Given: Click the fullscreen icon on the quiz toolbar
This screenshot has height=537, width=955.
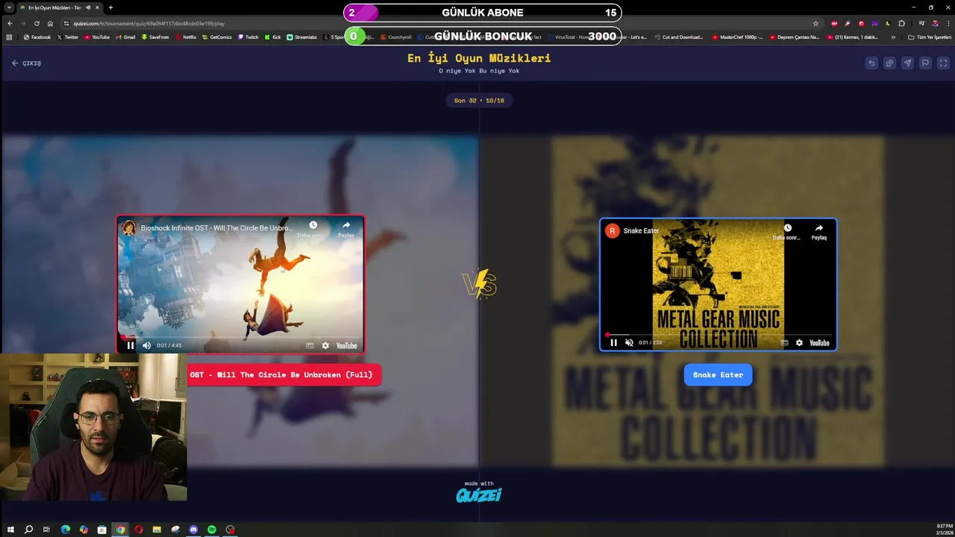Looking at the screenshot, I should point(943,63).
